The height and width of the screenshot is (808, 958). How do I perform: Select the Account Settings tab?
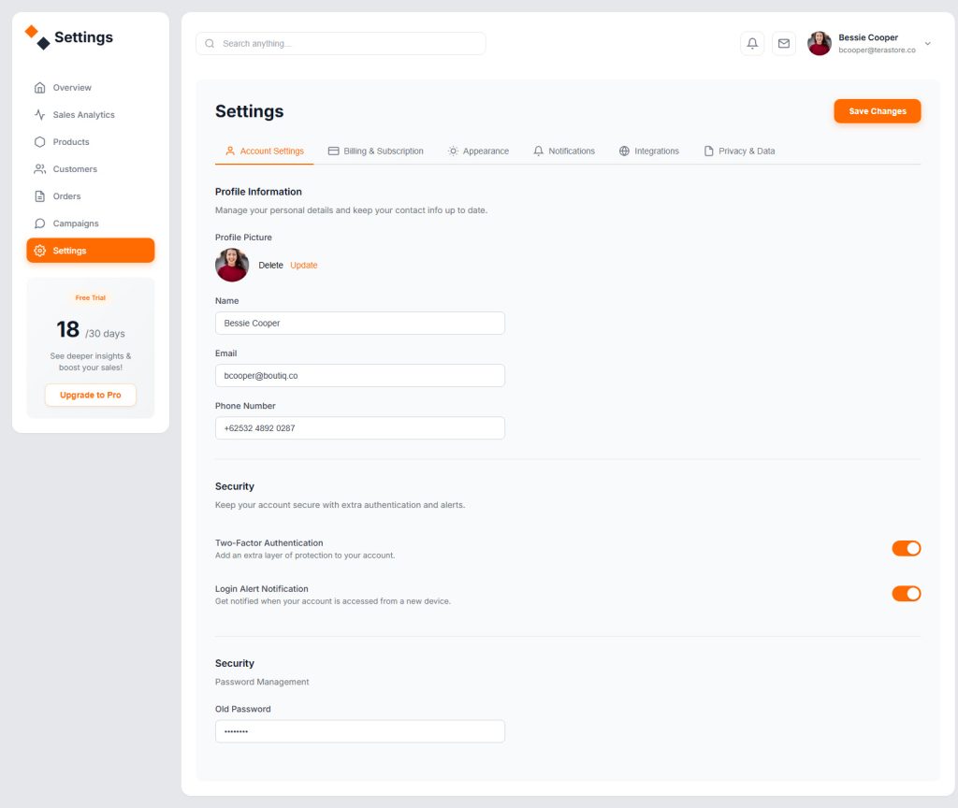tap(265, 151)
